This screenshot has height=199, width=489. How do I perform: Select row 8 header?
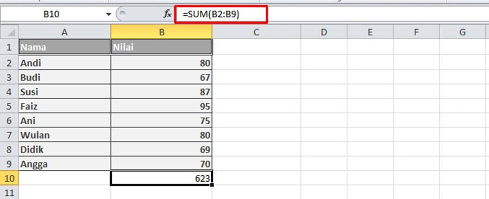[x=9, y=150]
